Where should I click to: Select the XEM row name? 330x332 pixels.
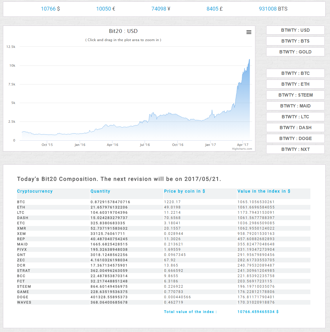click(21, 234)
